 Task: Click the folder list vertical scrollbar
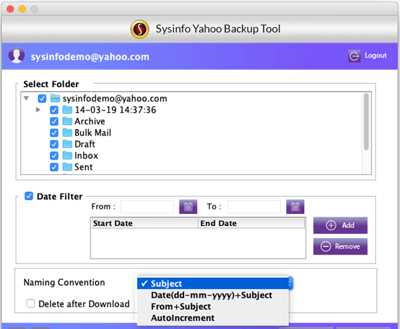(x=366, y=122)
